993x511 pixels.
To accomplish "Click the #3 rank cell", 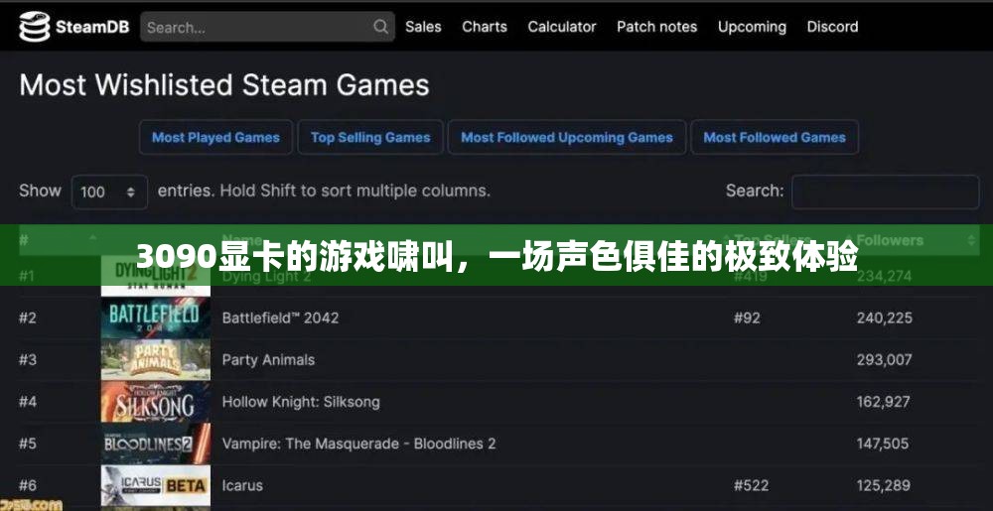I will (27, 360).
